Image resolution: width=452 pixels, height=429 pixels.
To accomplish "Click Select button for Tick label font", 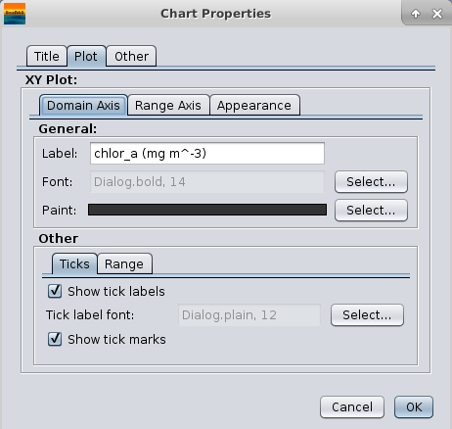I will point(367,315).
